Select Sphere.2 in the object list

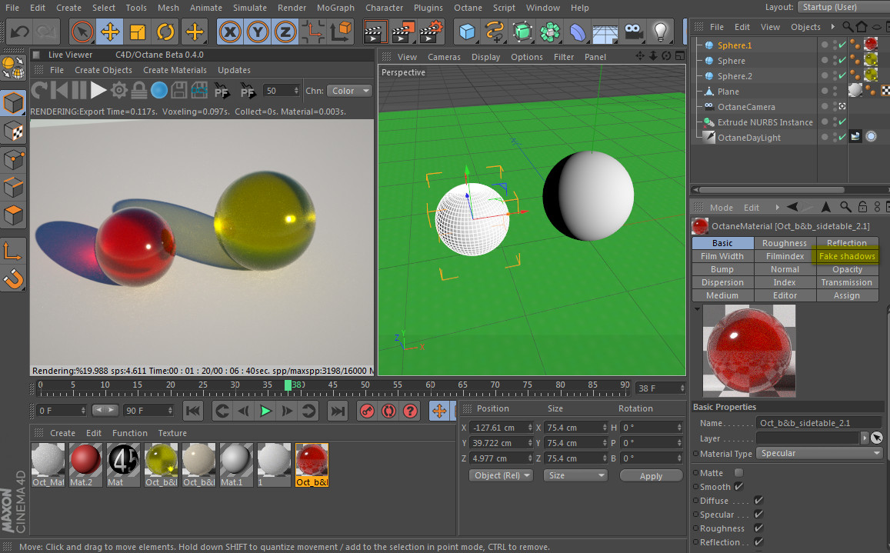point(735,75)
